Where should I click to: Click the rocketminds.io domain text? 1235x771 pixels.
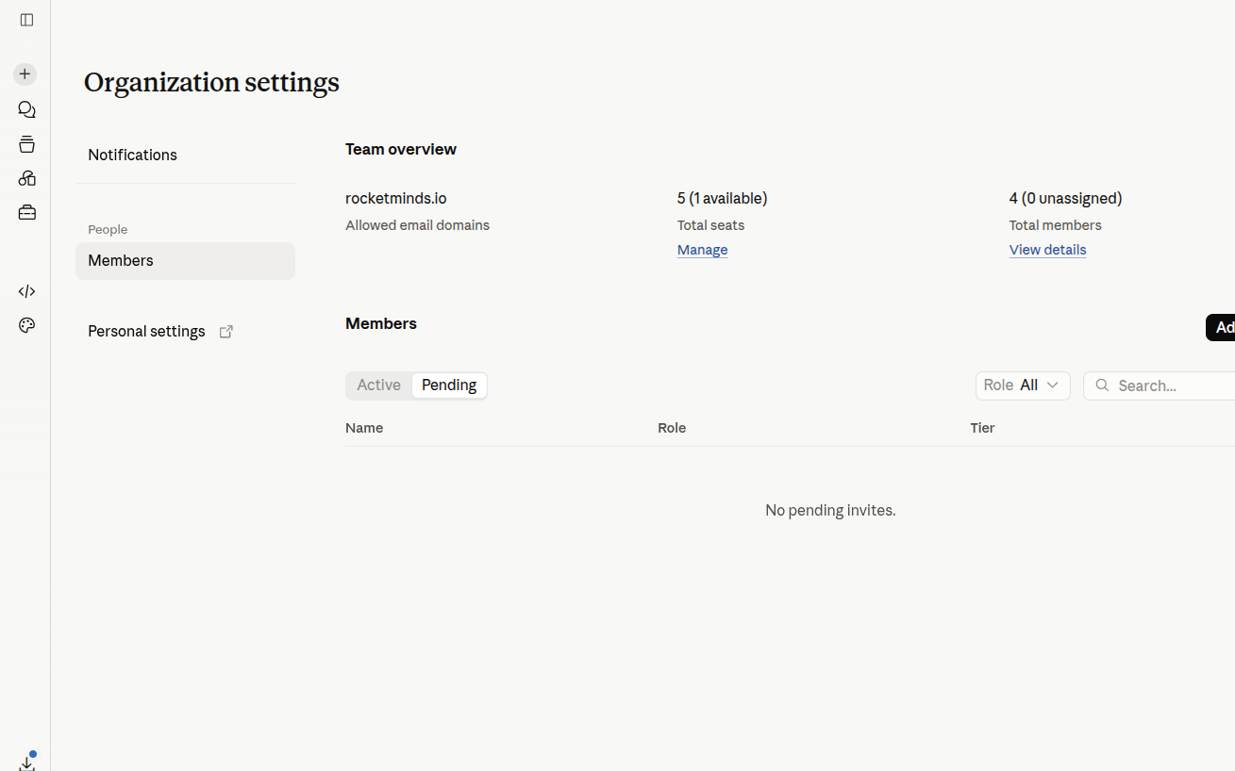[x=396, y=199]
